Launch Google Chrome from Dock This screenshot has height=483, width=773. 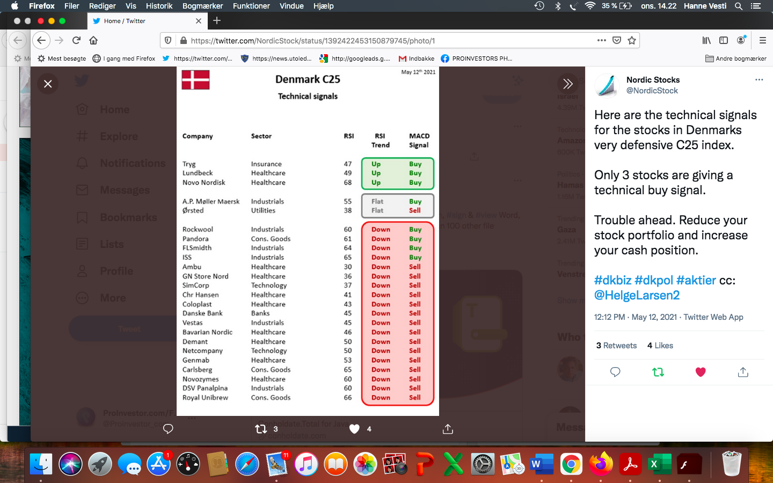pos(571,464)
